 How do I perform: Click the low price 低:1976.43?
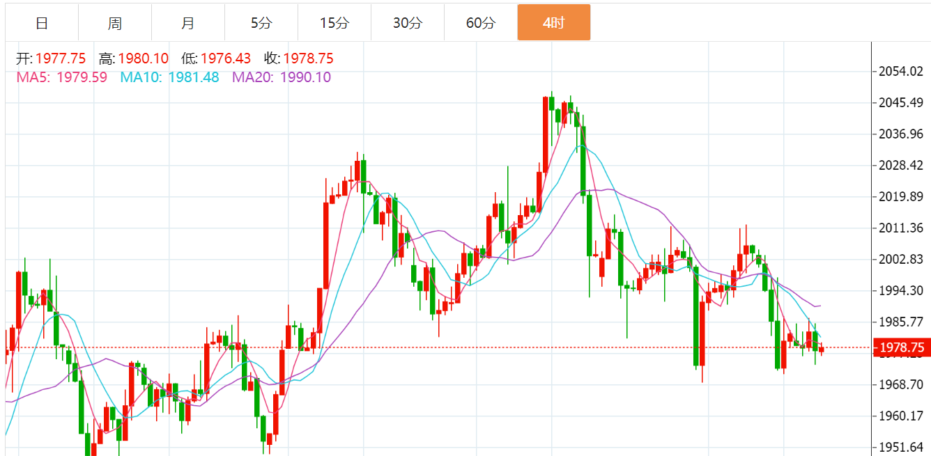pyautogui.click(x=216, y=58)
